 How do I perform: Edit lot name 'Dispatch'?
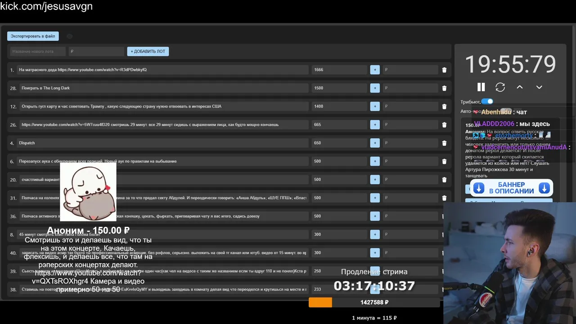(162, 143)
